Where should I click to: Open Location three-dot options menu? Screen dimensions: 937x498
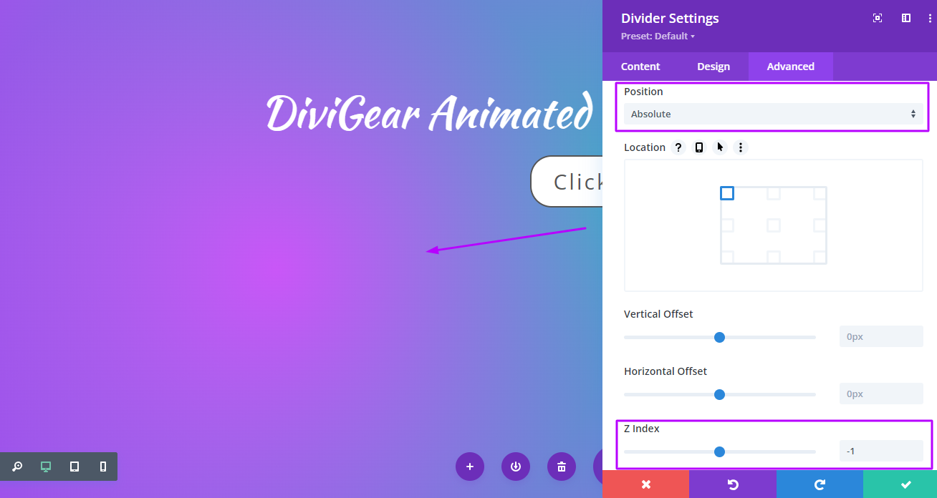[741, 147]
